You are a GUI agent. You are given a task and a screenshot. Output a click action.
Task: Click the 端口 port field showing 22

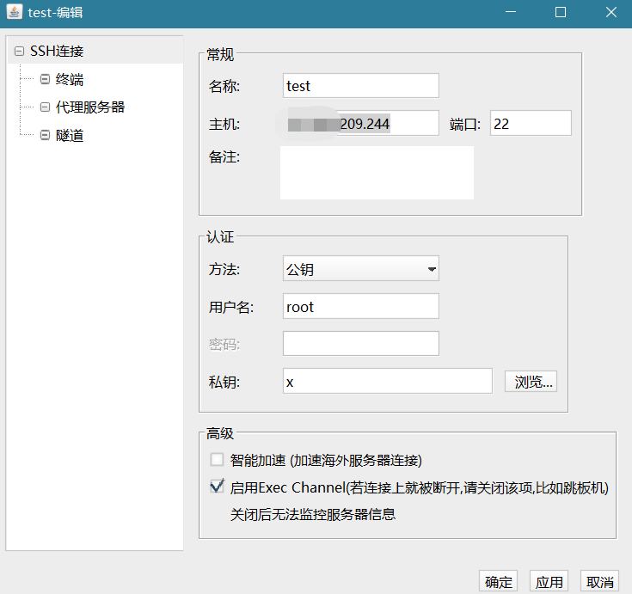point(531,123)
